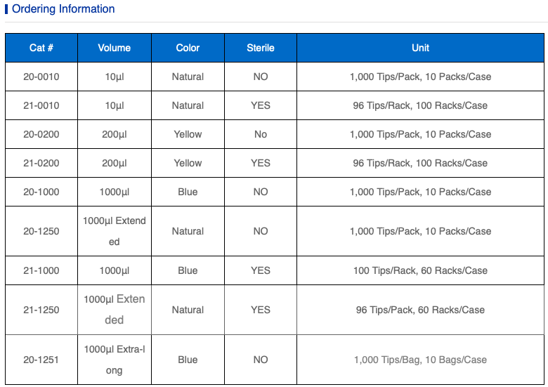The height and width of the screenshot is (387, 548).
Task: Click catalog number 21-1000
Action: click(x=41, y=270)
